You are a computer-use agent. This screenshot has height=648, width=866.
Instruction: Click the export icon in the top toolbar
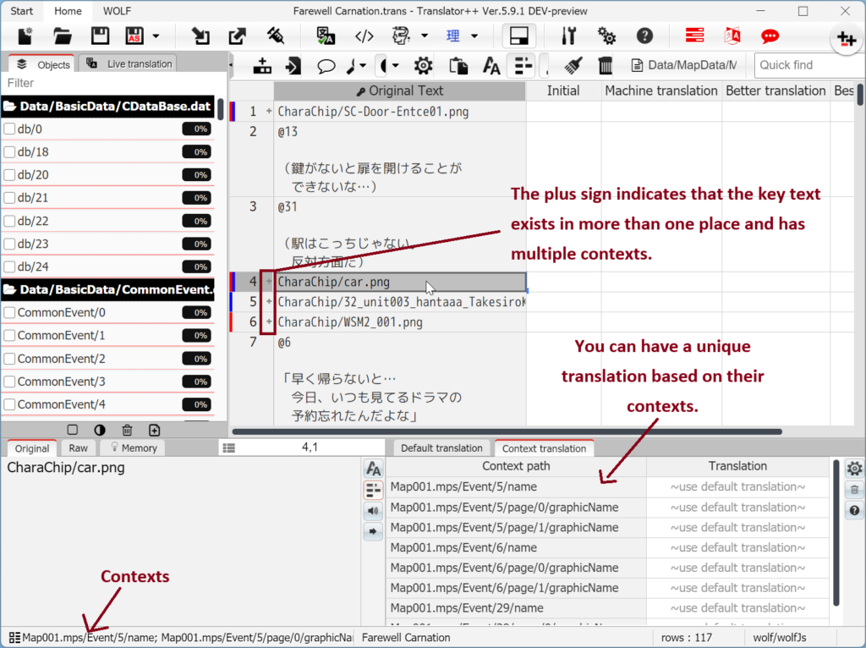click(x=238, y=36)
